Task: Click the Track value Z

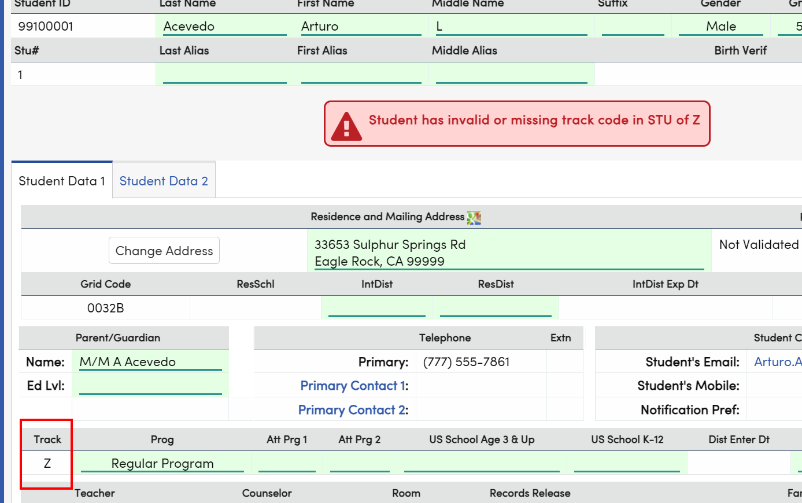Action: [x=47, y=463]
